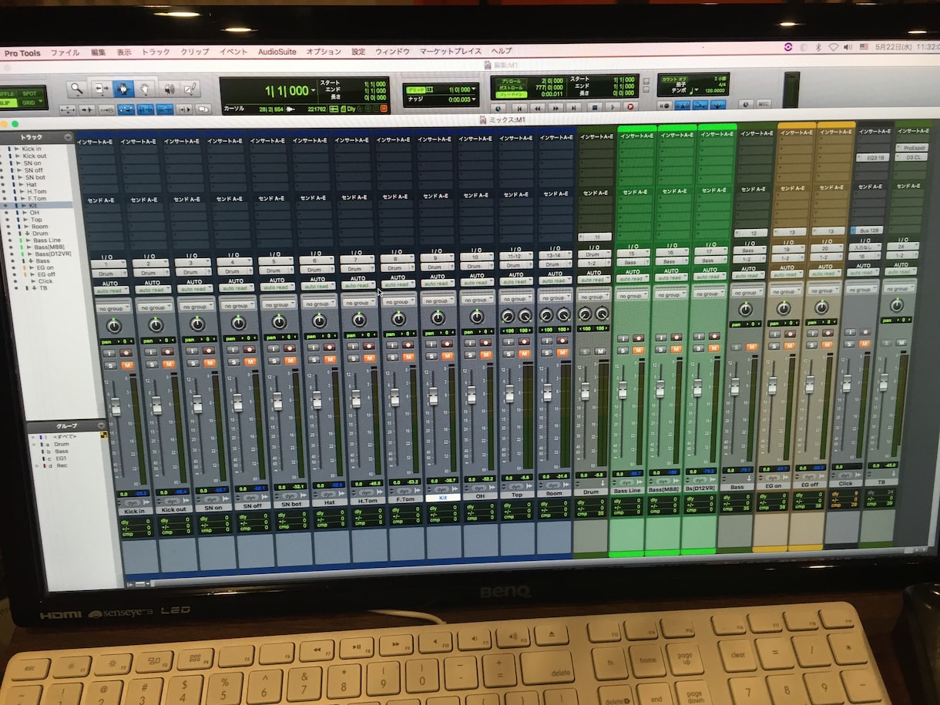Screen dimensions: 940x705
Task: Click Return to Zero transport button
Action: pos(519,108)
